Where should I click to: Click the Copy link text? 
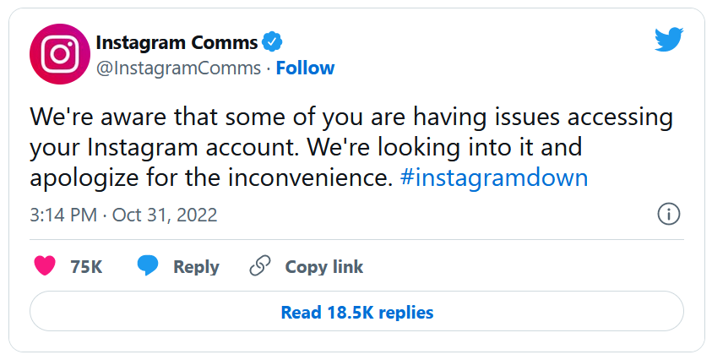coord(323,267)
